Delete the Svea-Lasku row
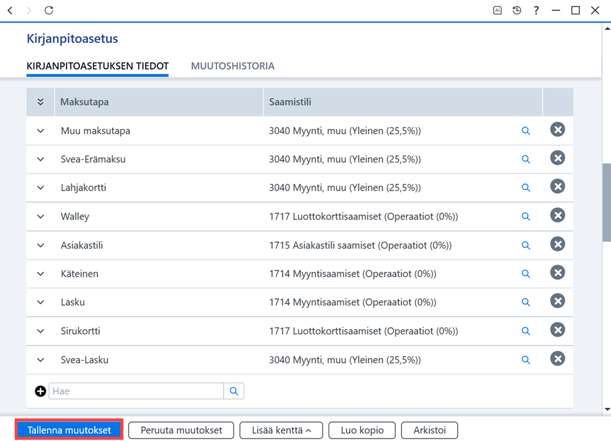 (x=558, y=359)
